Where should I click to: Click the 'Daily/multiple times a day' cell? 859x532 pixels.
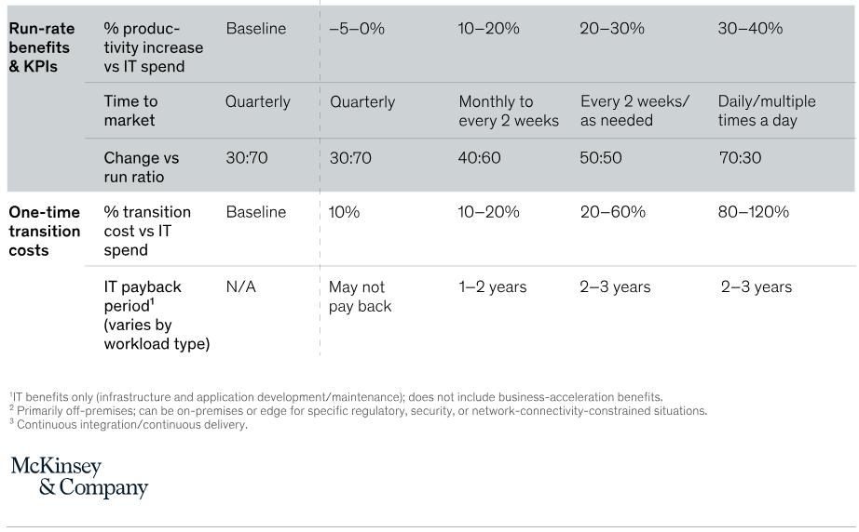[x=766, y=111]
